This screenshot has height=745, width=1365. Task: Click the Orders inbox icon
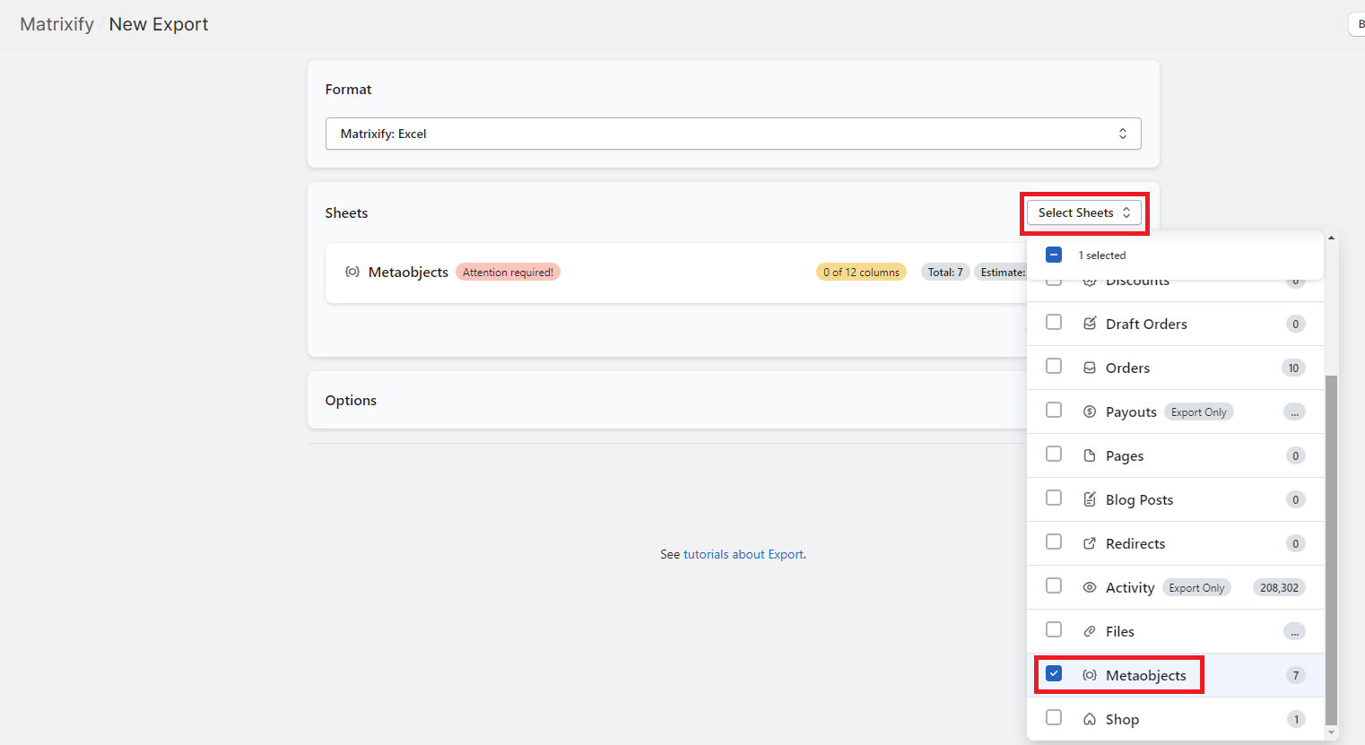coord(1090,368)
